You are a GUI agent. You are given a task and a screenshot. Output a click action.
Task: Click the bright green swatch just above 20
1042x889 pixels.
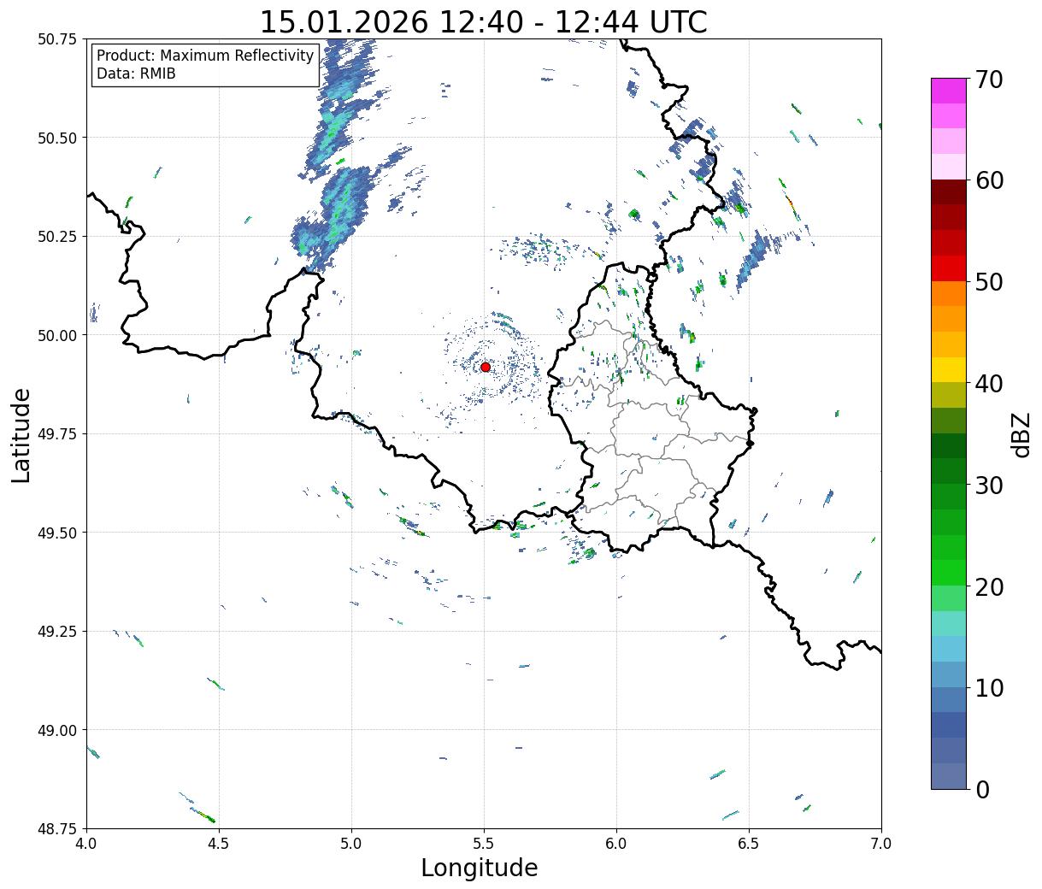click(949, 572)
